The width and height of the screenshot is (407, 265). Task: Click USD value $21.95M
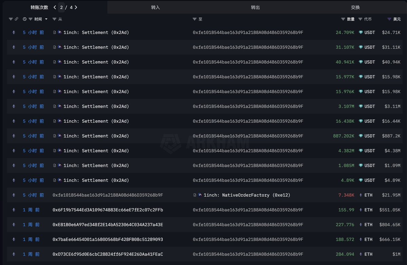(x=391, y=195)
